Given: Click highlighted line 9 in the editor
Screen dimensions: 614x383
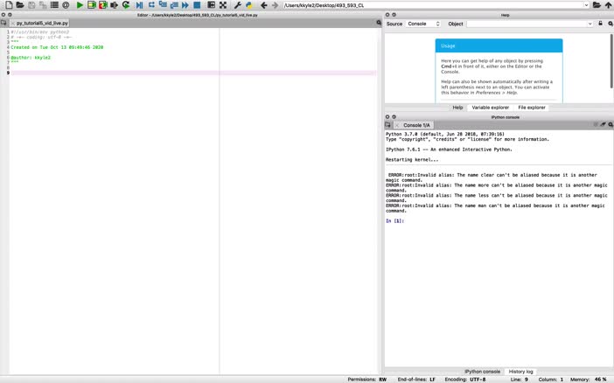Looking at the screenshot, I should [x=193, y=73].
